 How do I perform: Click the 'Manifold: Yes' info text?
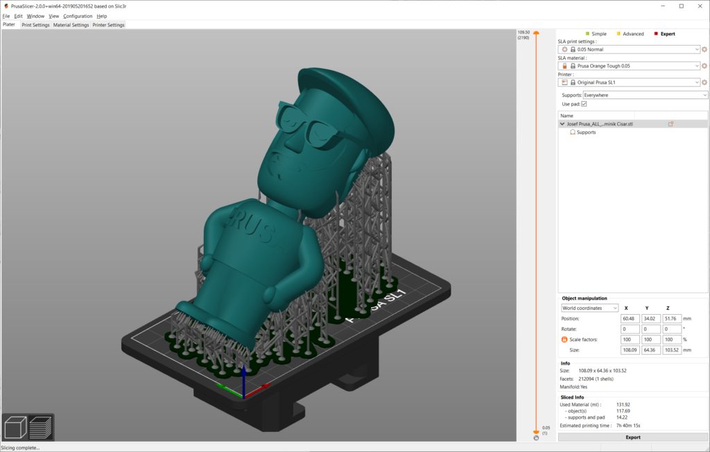(x=573, y=388)
